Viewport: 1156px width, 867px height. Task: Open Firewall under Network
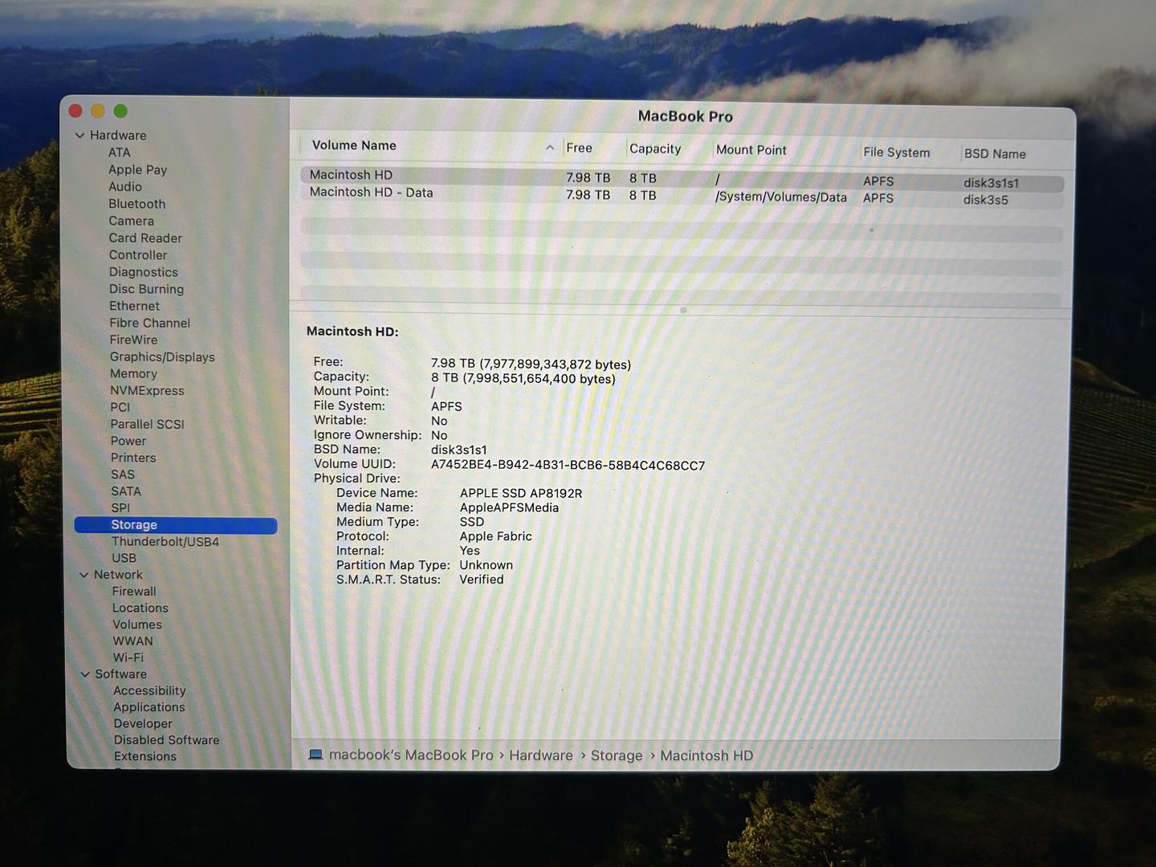tap(134, 592)
